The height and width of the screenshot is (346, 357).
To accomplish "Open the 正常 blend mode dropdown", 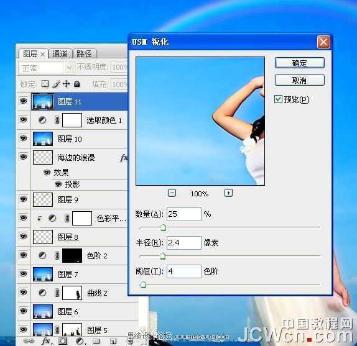I will [46, 68].
